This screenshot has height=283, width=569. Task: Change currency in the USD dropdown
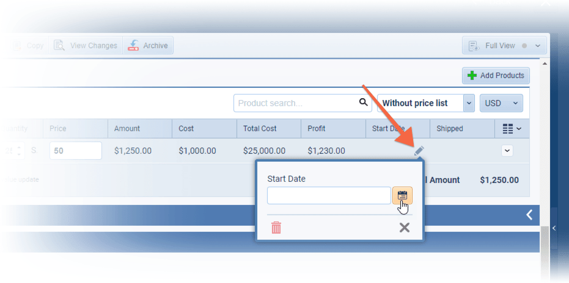[501, 103]
